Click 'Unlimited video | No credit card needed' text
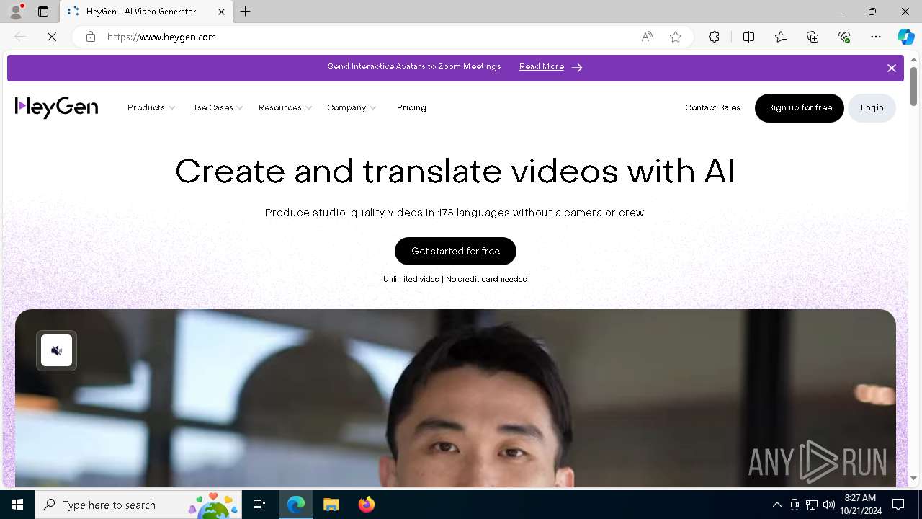The width and height of the screenshot is (922, 519). [x=455, y=279]
